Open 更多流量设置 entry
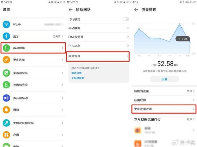Viewport: 197px width, 147px height. click(x=164, y=109)
